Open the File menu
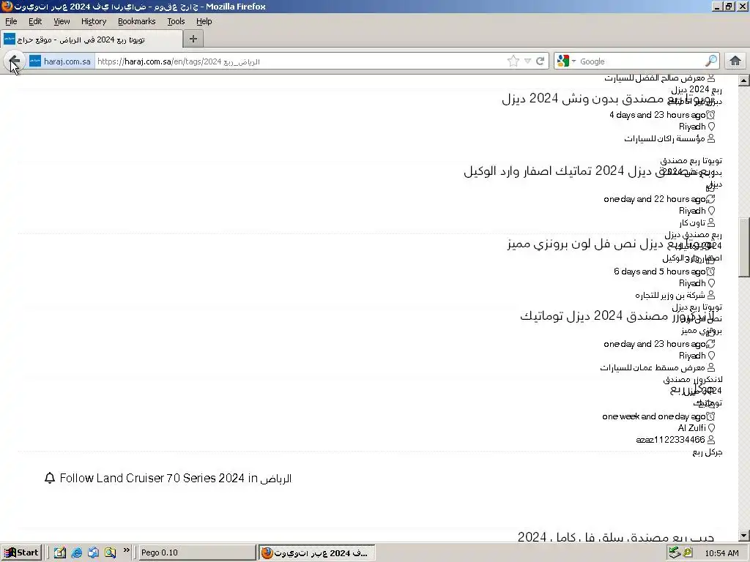 [11, 21]
